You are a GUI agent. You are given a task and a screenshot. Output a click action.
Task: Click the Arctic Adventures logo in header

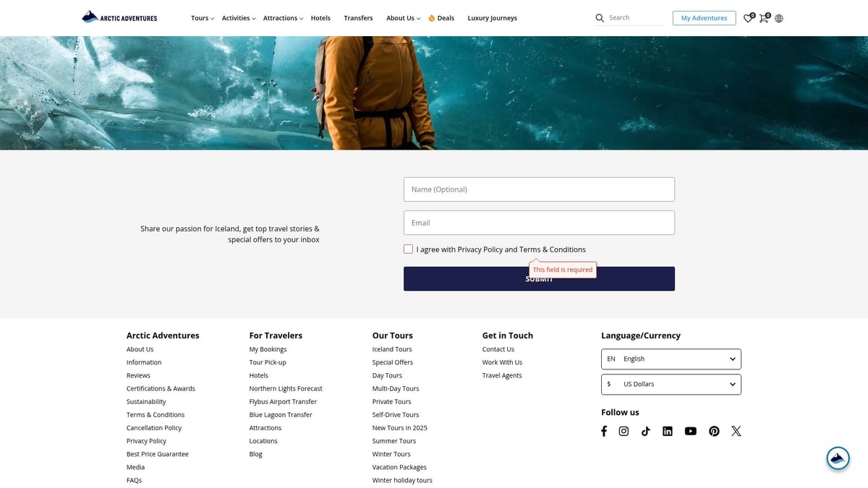point(119,17)
